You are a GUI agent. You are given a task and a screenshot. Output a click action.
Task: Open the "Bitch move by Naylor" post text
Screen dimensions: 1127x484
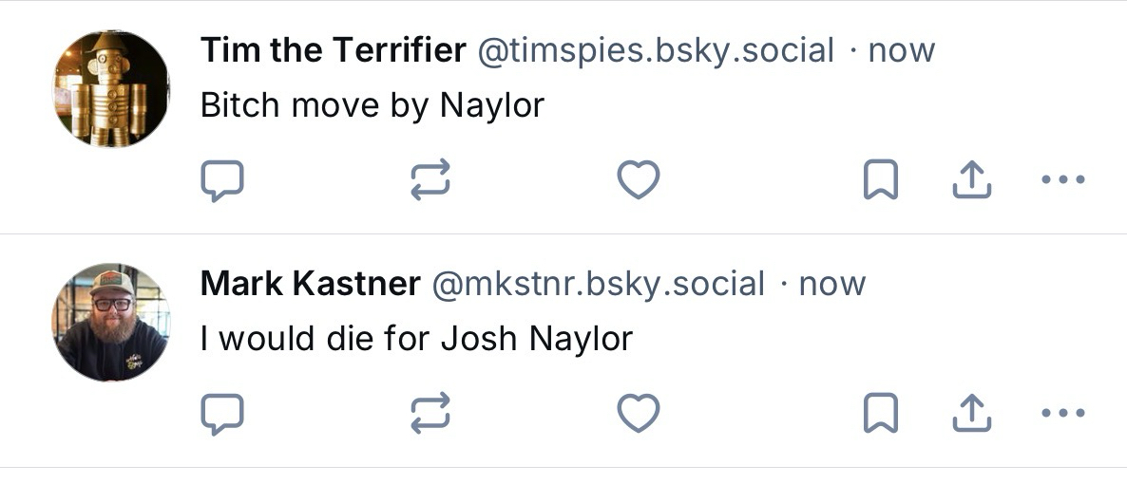pyautogui.click(x=372, y=104)
